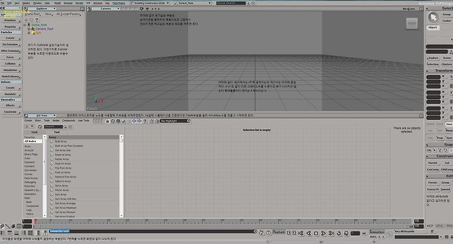The height and width of the screenshot is (244, 453).
Task: Click the Force button in left toolbar
Action: coord(11,57)
